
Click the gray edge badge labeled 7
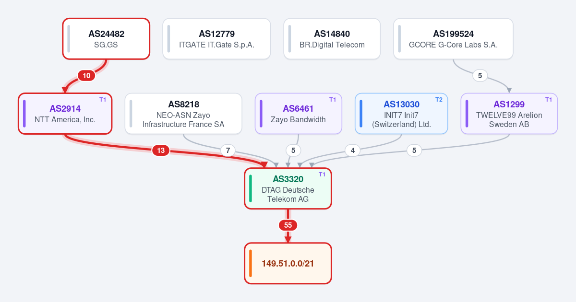click(x=228, y=151)
